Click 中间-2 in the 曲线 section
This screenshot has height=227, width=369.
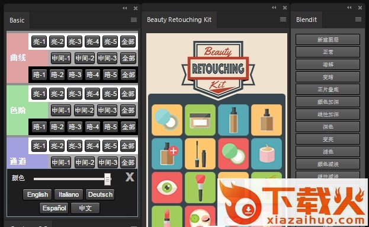(85, 58)
